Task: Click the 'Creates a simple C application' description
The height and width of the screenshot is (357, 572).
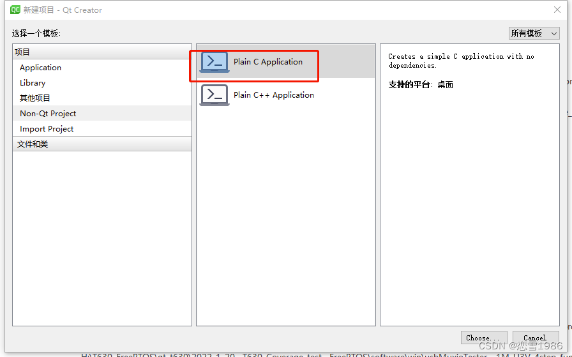Action: [x=461, y=61]
